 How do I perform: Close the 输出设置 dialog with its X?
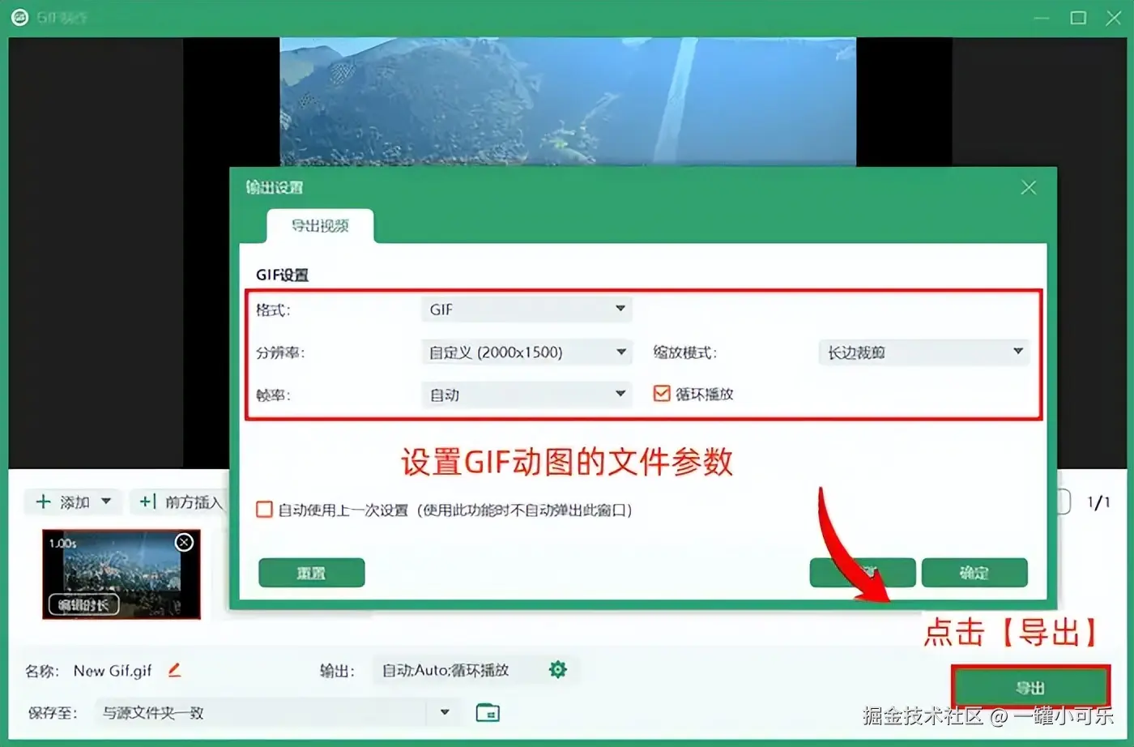[1029, 187]
